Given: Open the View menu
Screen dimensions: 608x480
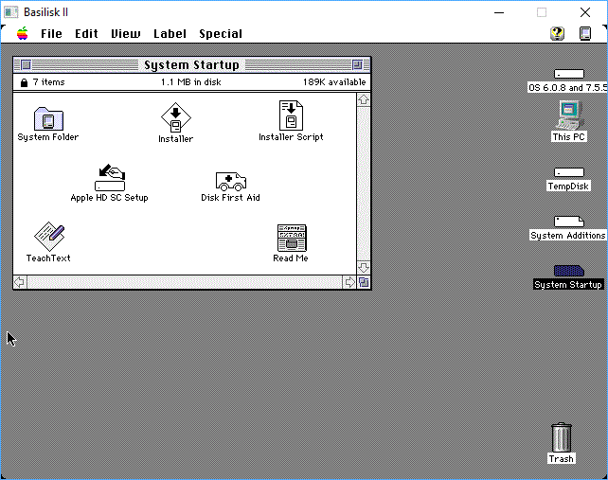Looking at the screenshot, I should pyautogui.click(x=126, y=34).
